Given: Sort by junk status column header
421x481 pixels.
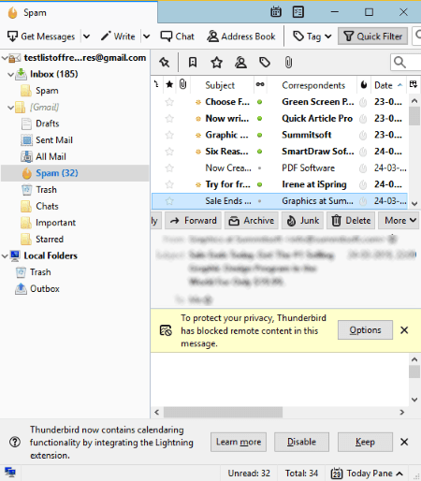Looking at the screenshot, I should point(364,84).
